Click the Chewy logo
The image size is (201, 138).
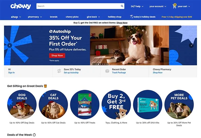tap(21, 6)
